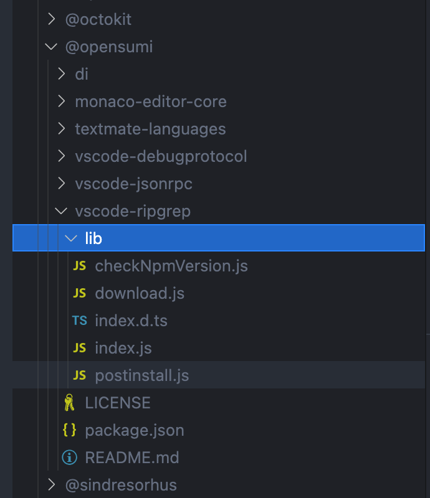Image resolution: width=430 pixels, height=498 pixels.
Task: Select the postinstall.js file
Action: [x=140, y=375]
